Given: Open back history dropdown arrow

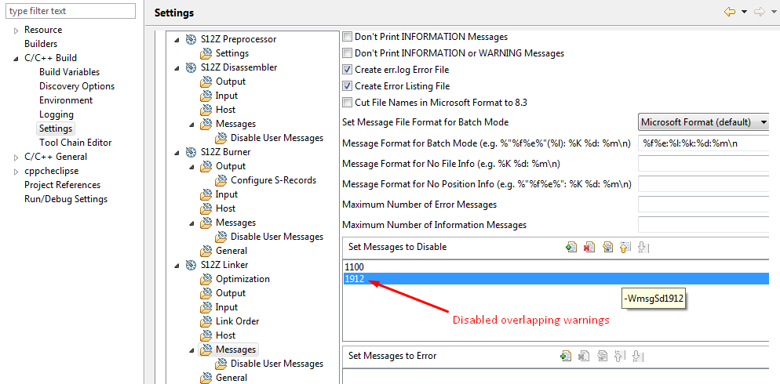Looking at the screenshot, I should (x=744, y=12).
